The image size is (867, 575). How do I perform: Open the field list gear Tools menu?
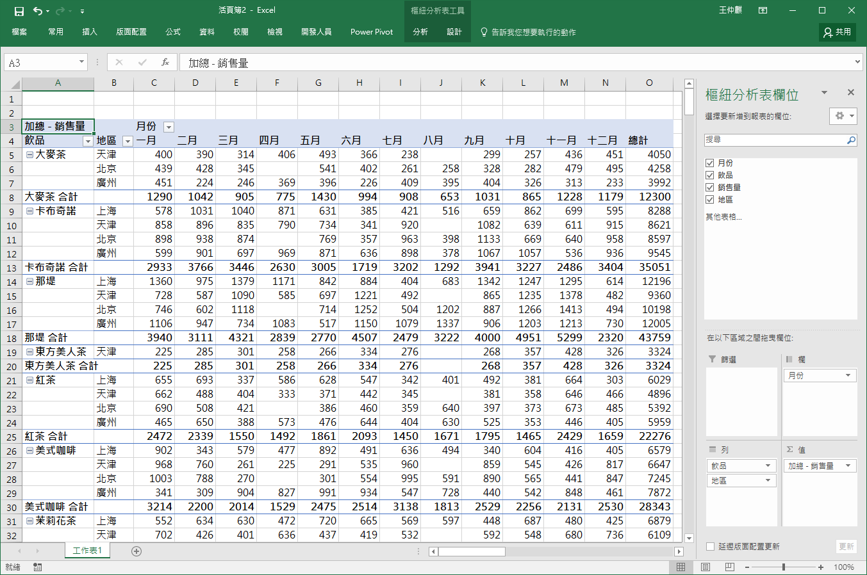point(843,116)
